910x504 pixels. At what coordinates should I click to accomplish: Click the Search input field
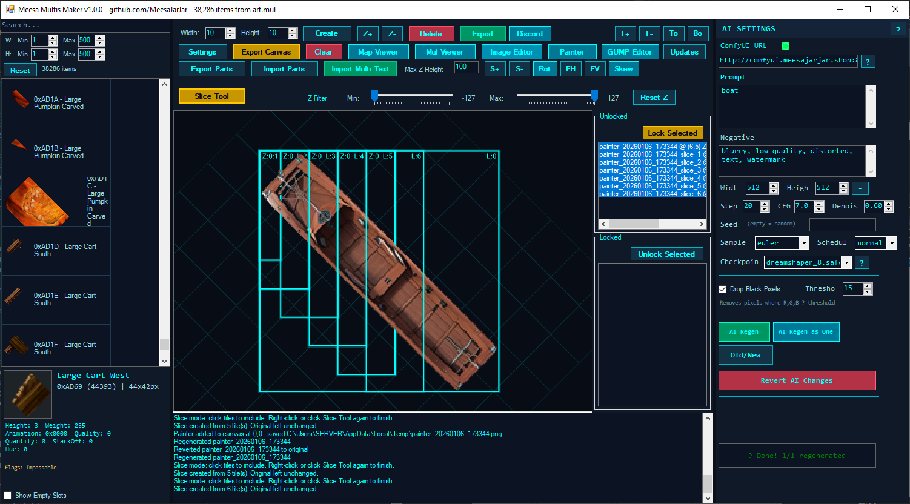pyautogui.click(x=85, y=25)
